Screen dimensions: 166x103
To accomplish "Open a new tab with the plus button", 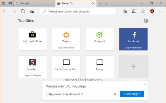I will 100,3.
